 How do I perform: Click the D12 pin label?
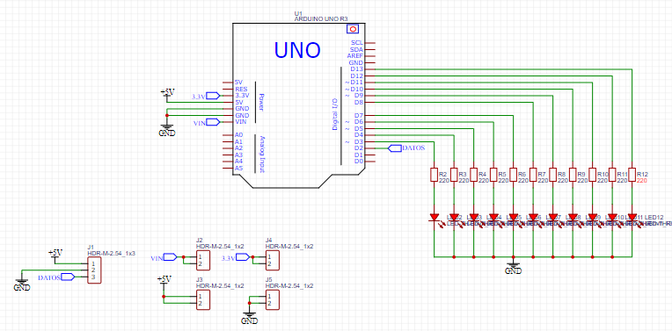356,76
